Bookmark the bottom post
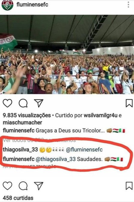The image size is (134, 202). 129,186
